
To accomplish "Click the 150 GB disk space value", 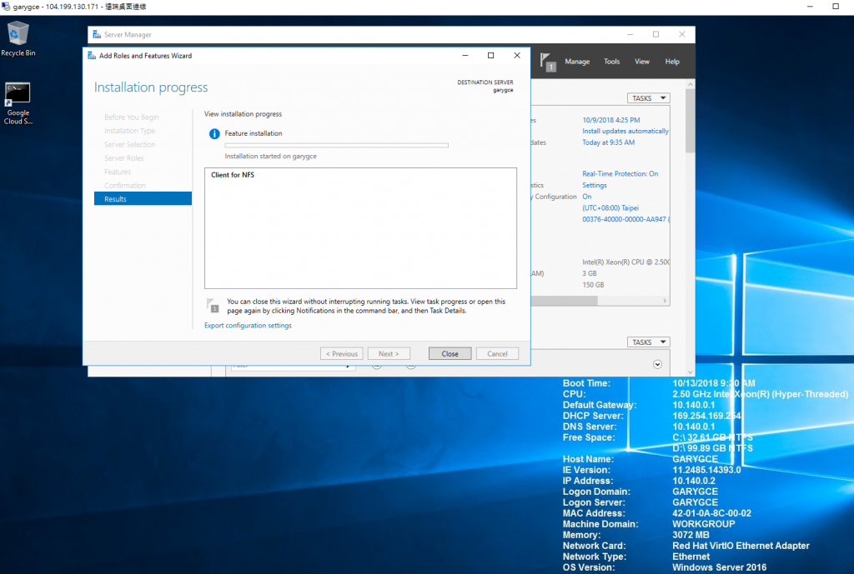I will (593, 285).
